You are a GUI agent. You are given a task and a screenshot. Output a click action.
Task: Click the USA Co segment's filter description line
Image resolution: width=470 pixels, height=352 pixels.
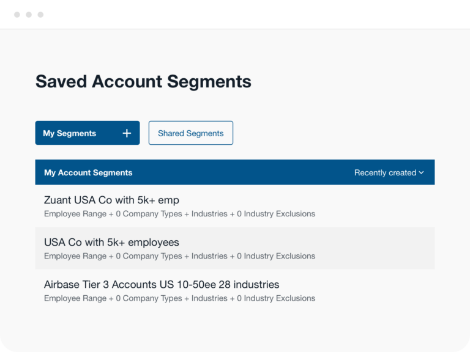[179, 256]
